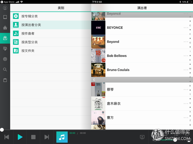Jump to letter C in index
The height and width of the screenshot is (144, 193).
tap(190, 26)
